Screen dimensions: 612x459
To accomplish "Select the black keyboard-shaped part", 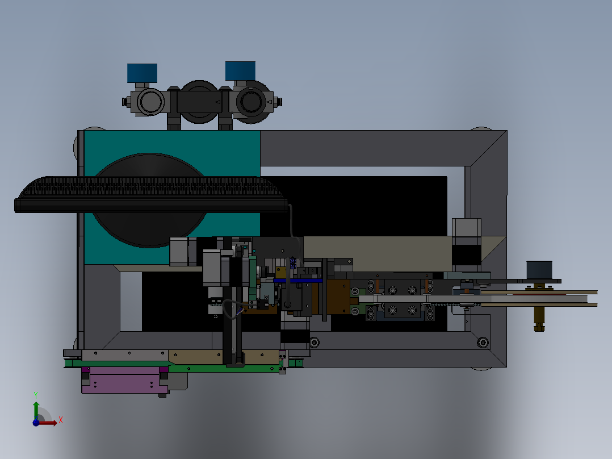I will tap(151, 194).
